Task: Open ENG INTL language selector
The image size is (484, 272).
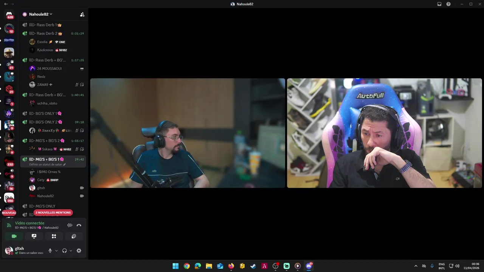Action: tap(442, 266)
